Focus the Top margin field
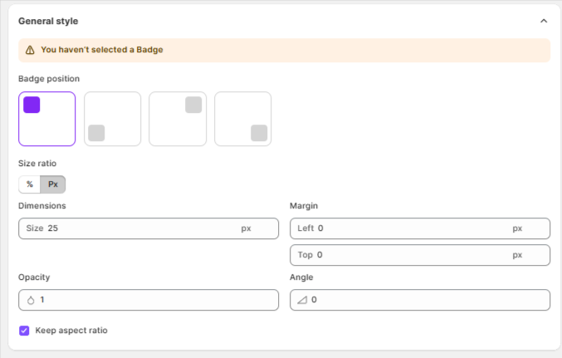Image resolution: width=562 pixels, height=358 pixels. 420,255
